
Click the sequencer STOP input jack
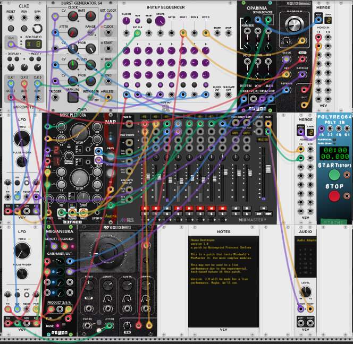click(229, 33)
